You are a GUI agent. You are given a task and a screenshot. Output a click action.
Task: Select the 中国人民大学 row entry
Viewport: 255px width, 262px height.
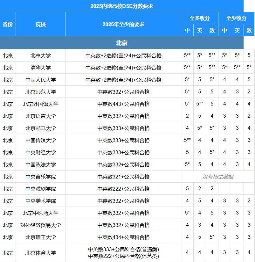tap(40, 80)
